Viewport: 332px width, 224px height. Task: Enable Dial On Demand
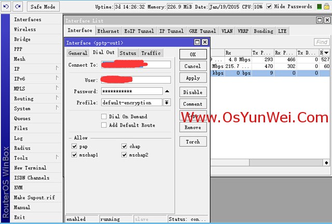point(104,117)
